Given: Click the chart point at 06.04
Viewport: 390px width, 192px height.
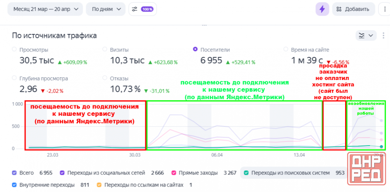Looking at the screenshot, I should 216,148.
